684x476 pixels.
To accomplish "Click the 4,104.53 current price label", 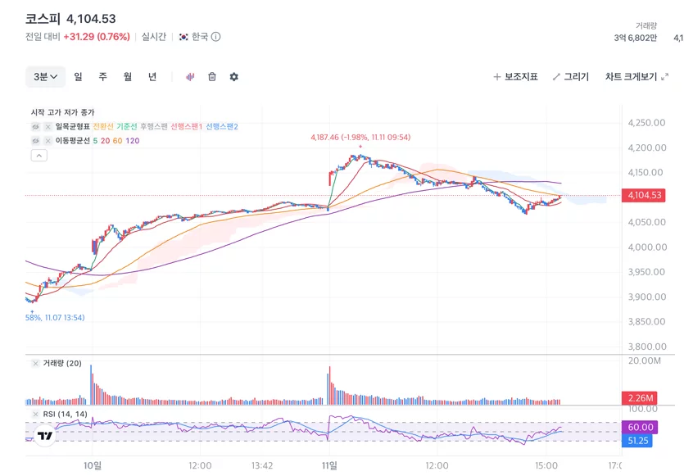I will click(x=644, y=195).
